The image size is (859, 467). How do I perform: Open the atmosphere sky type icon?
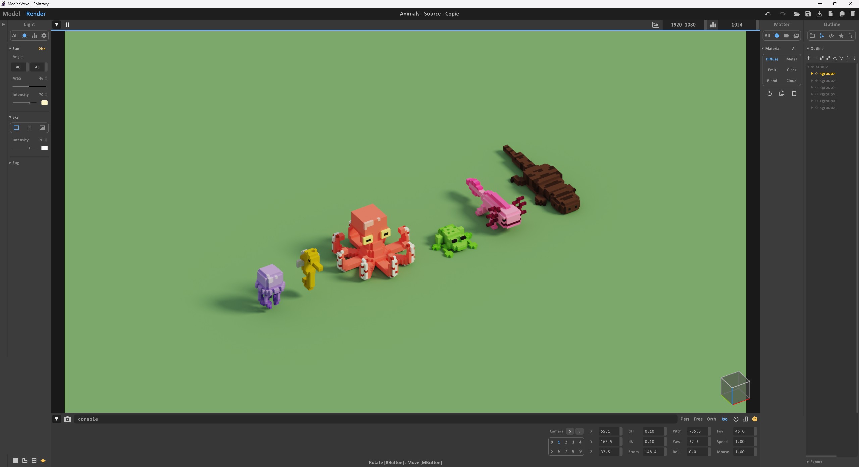coord(29,128)
